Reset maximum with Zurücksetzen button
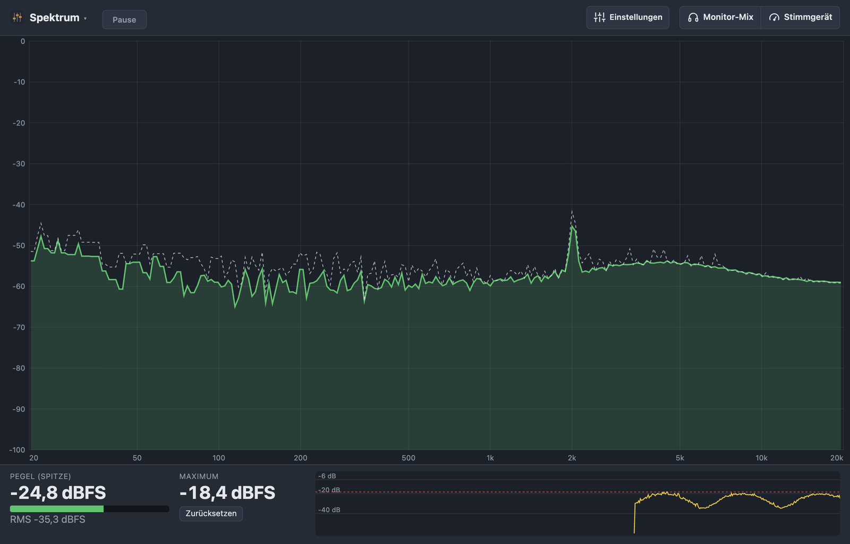This screenshot has height=544, width=850. pos(211,513)
